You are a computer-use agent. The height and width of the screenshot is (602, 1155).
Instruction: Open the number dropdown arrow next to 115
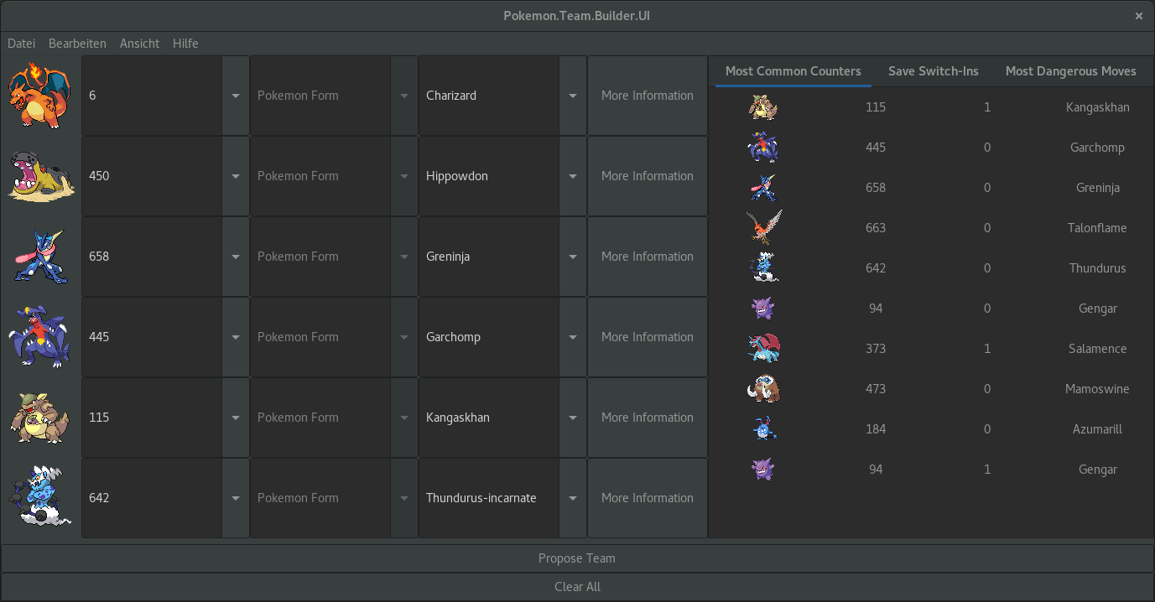(x=236, y=418)
